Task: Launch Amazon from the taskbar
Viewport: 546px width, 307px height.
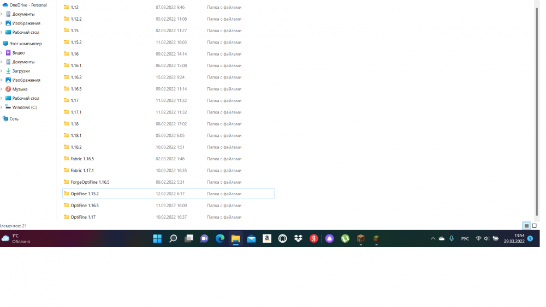Action: coord(267,238)
